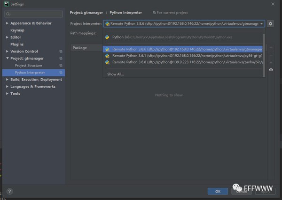This screenshot has width=282, height=200.
Task: Click the Project: gtmanager breadcrumb
Action: (86, 13)
